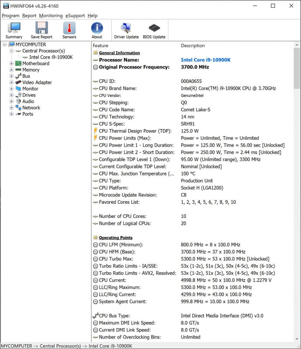Expand the Drives node
This screenshot has width=301, height=349.
click(x=11, y=95)
